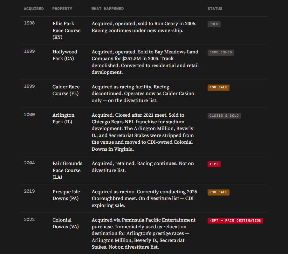Click the STATUS column header
This screenshot has height=254, width=288.
pyautogui.click(x=215, y=9)
